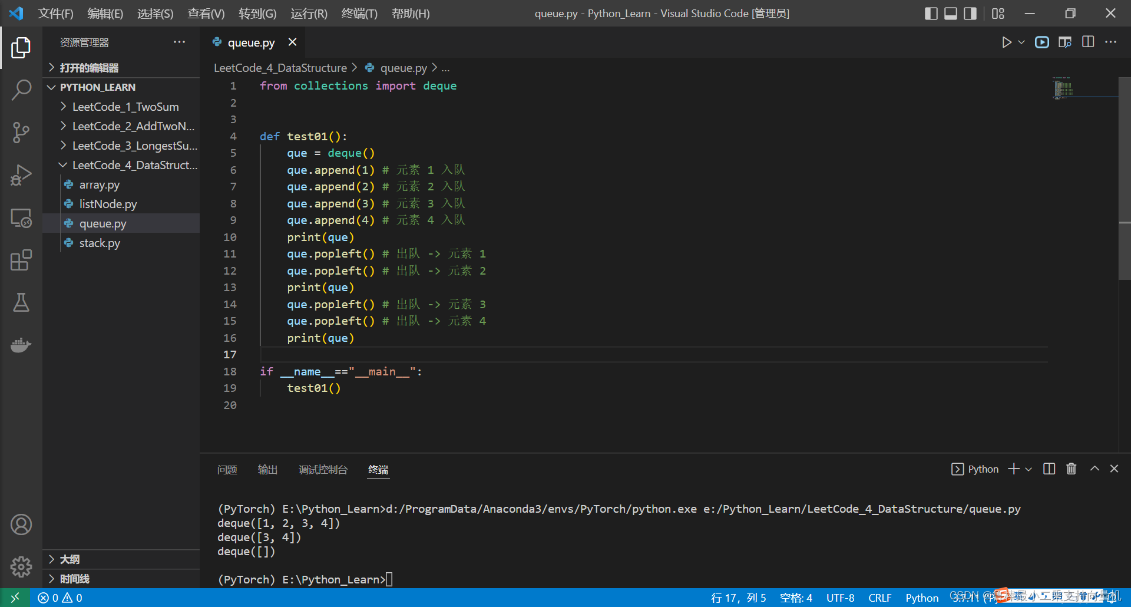This screenshot has width=1131, height=607.
Task: Toggle the primary side bar layout
Action: (931, 14)
